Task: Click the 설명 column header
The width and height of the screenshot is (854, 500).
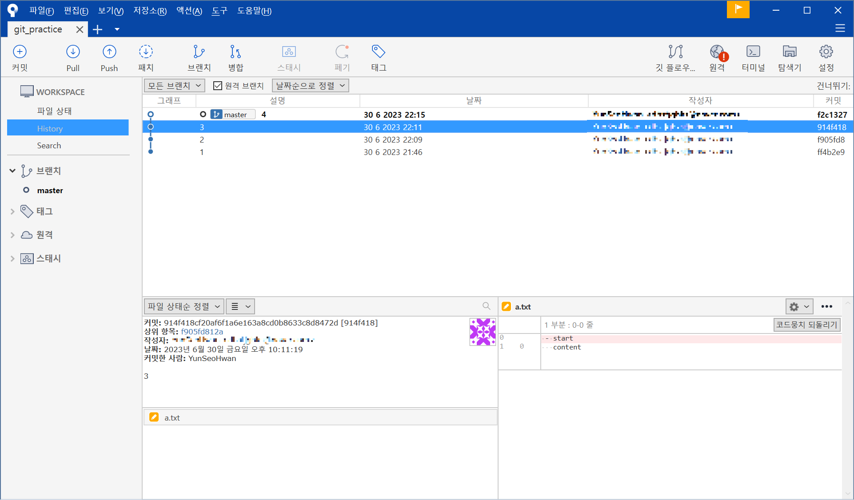Action: click(x=278, y=100)
